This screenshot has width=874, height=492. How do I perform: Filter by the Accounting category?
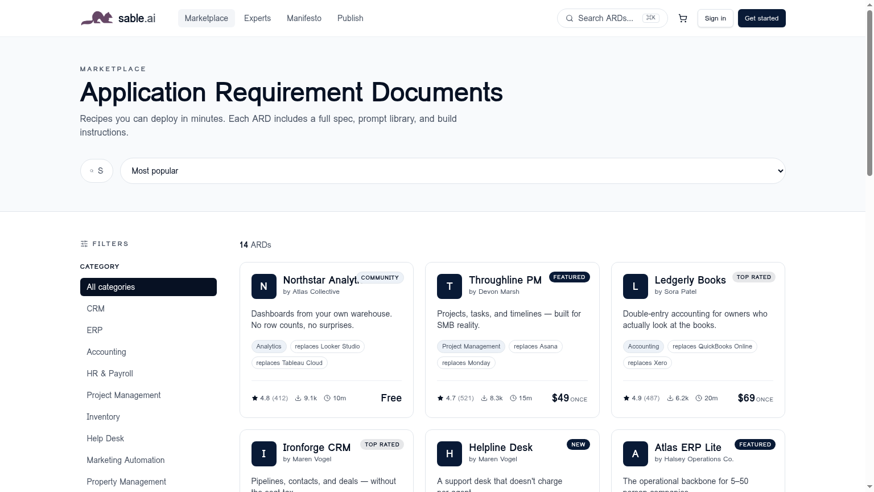[106, 352]
